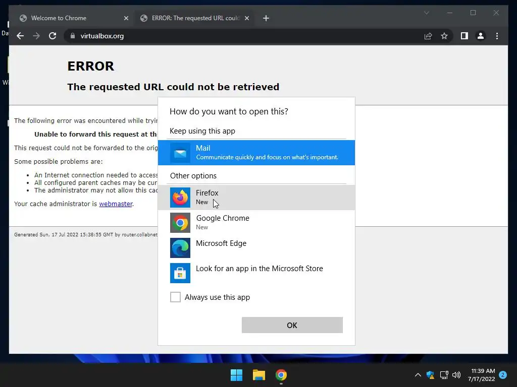Open Chrome side panel icon

tap(464, 36)
